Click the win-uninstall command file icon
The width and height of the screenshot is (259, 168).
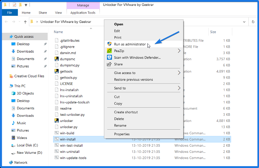pyautogui.click(x=57, y=151)
